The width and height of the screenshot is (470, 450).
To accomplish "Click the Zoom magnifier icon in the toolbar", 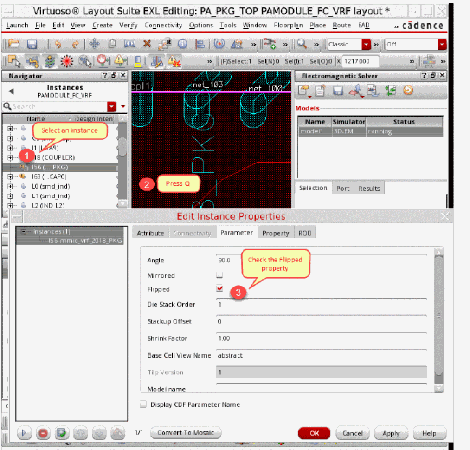I will 302,44.
